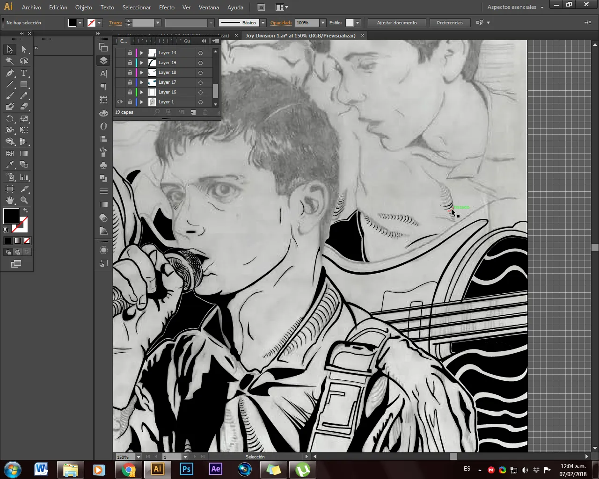Select the Line Segment tool
The height and width of the screenshot is (479, 599).
coord(10,85)
